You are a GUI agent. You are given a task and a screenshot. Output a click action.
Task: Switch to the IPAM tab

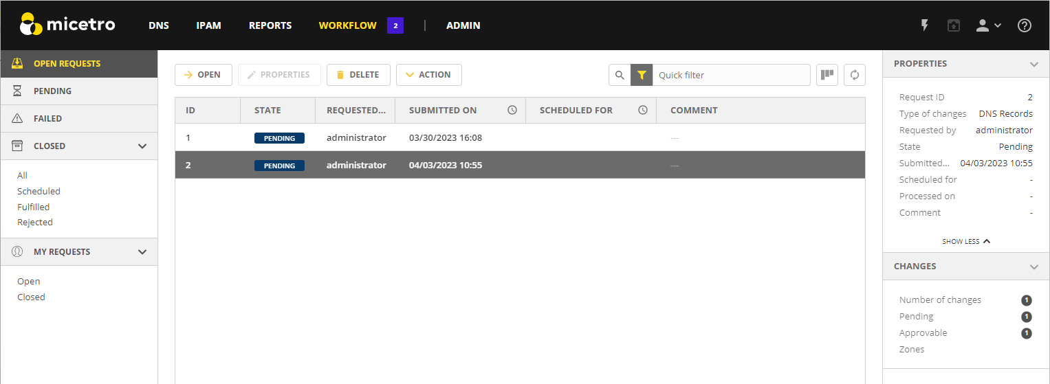208,25
